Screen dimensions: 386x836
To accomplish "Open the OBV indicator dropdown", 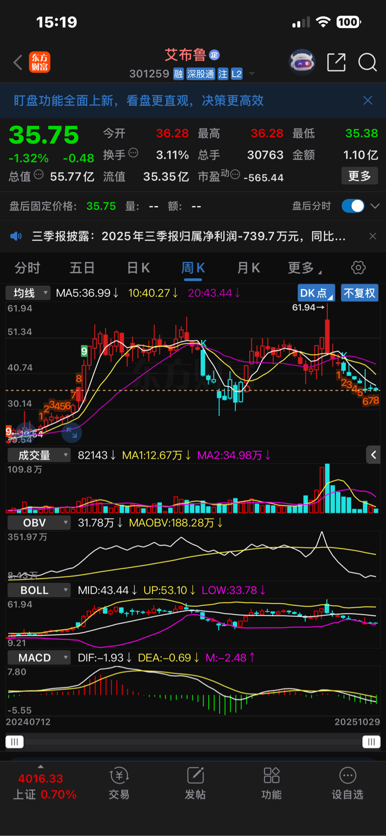I will 39,523.
